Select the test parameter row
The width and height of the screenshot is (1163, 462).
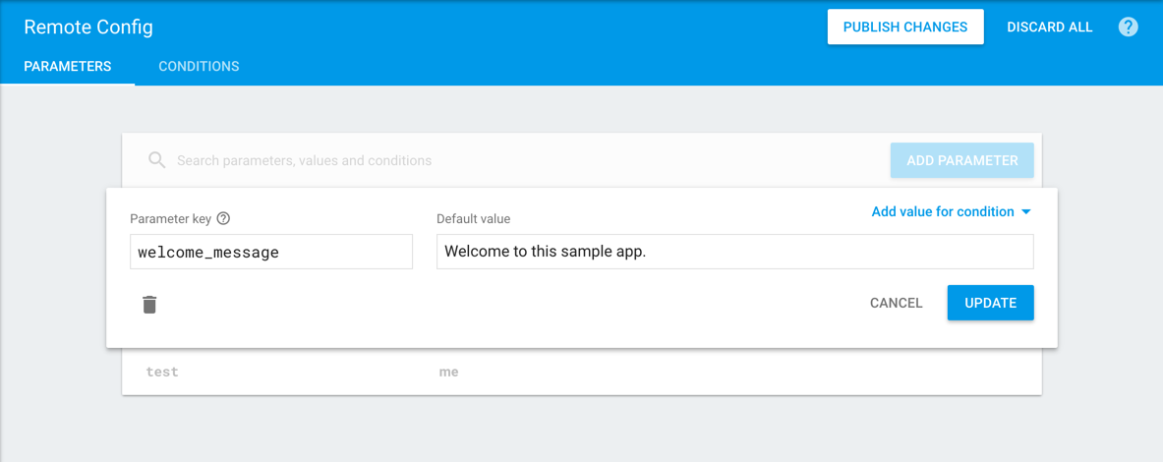pos(163,373)
